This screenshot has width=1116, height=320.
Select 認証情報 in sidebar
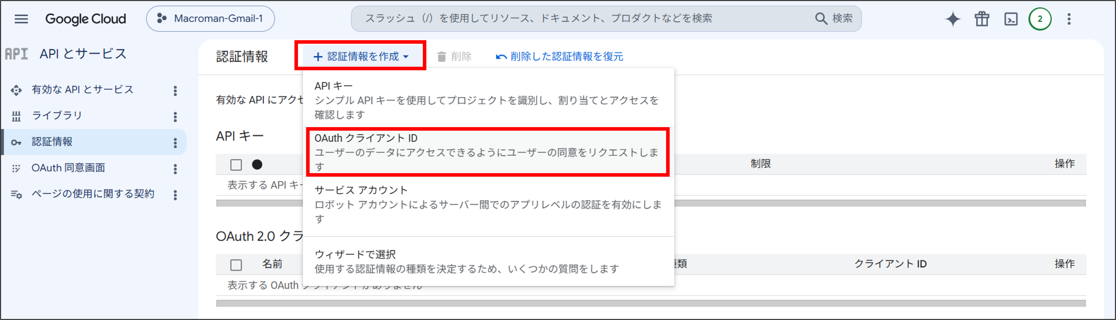click(52, 142)
